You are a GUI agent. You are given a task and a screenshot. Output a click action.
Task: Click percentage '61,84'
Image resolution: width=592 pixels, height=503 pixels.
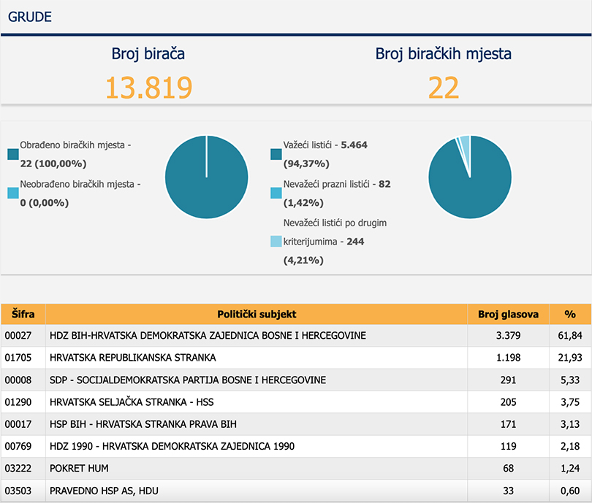click(x=570, y=336)
